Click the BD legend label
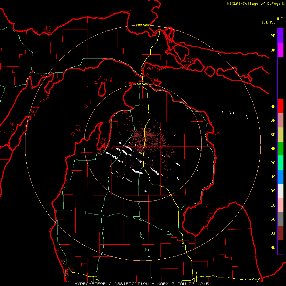Viewport: 286px width, 286px height. pos(273,135)
